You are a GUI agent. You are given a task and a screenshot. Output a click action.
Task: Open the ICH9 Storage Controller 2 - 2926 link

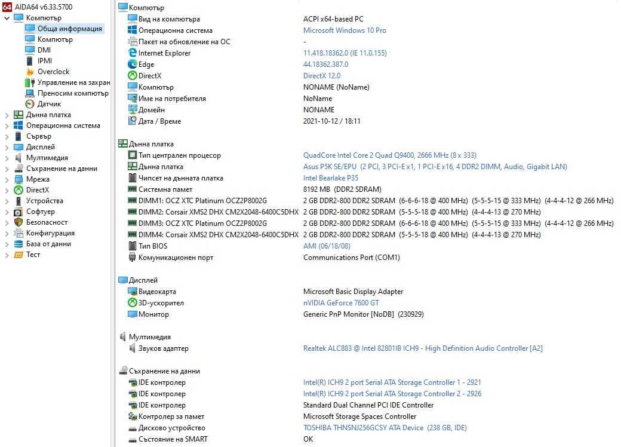392,394
